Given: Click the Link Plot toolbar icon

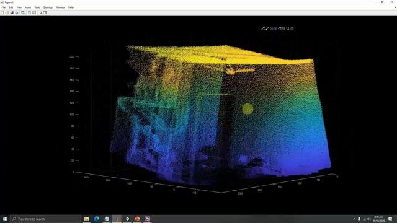Looking at the screenshot, I should (x=23, y=12).
